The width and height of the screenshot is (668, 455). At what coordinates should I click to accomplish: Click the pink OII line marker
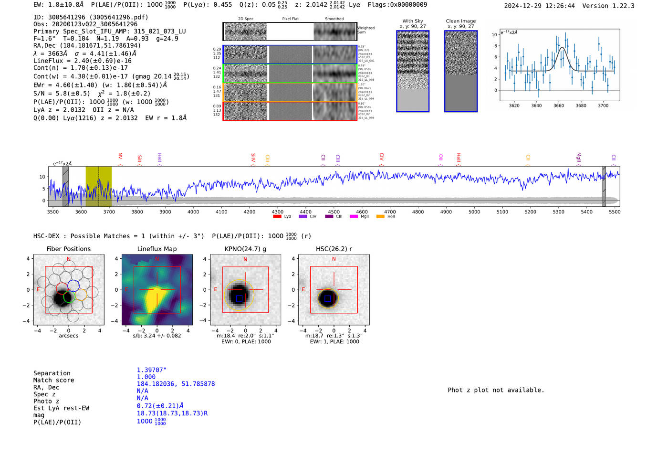(x=440, y=159)
